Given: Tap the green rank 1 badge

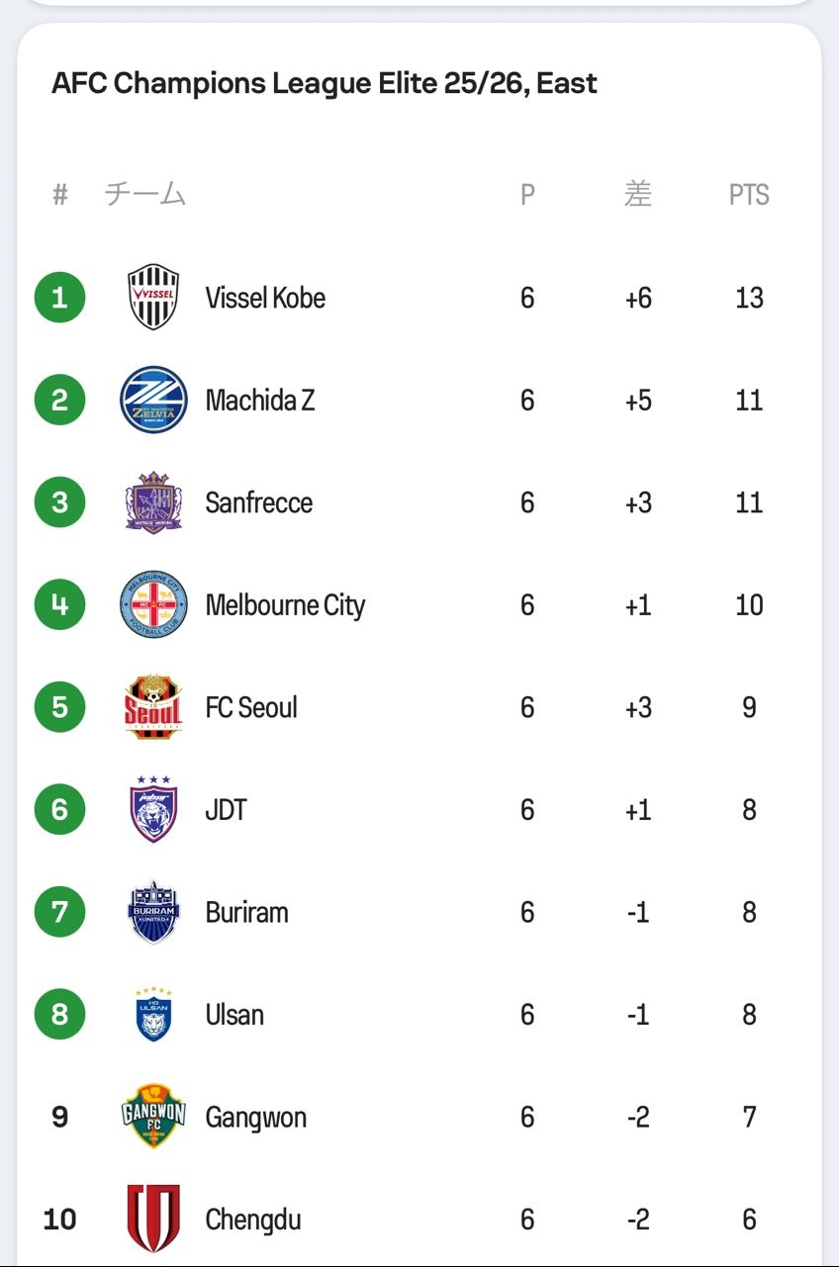Looking at the screenshot, I should click(x=60, y=297).
